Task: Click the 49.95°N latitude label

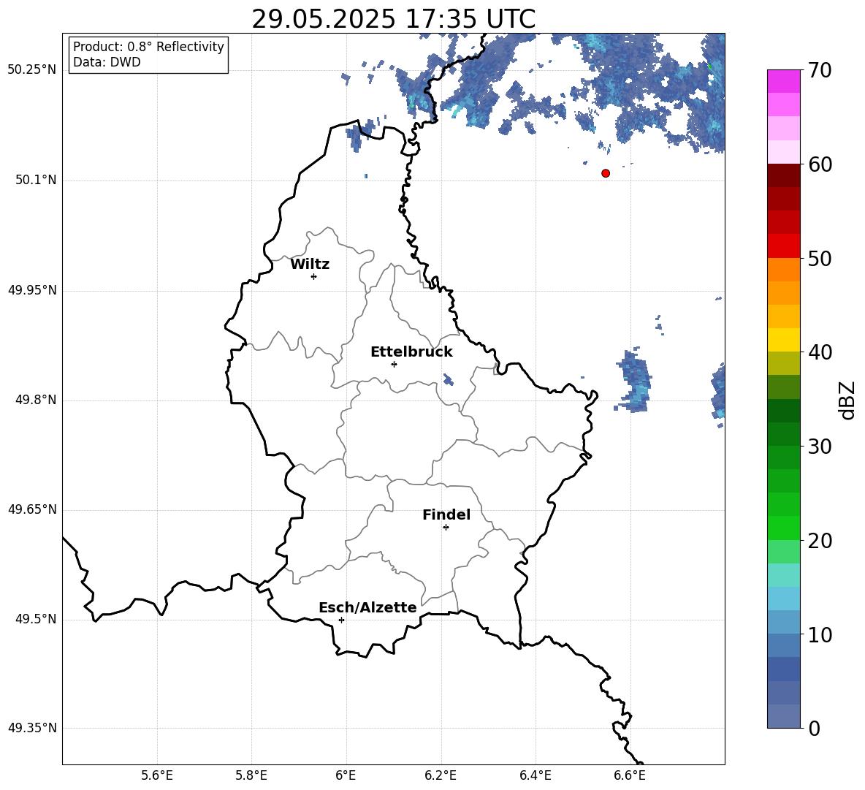Action: (x=32, y=290)
